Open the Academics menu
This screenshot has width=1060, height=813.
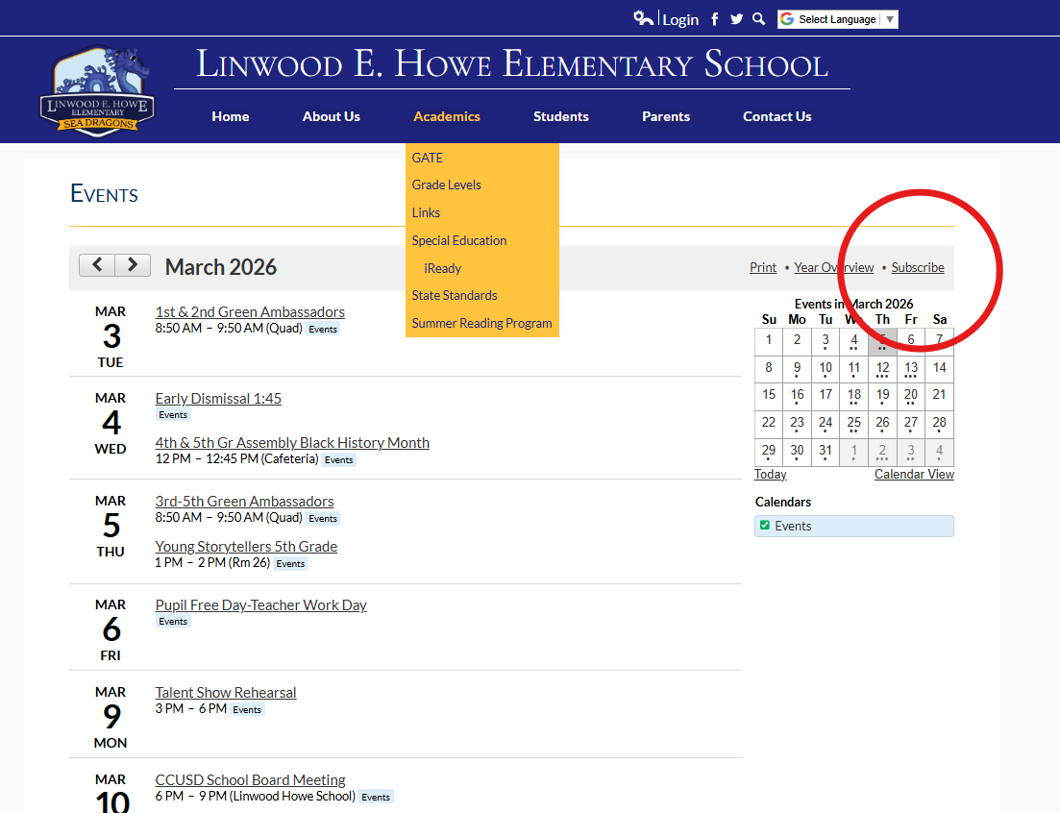click(447, 116)
